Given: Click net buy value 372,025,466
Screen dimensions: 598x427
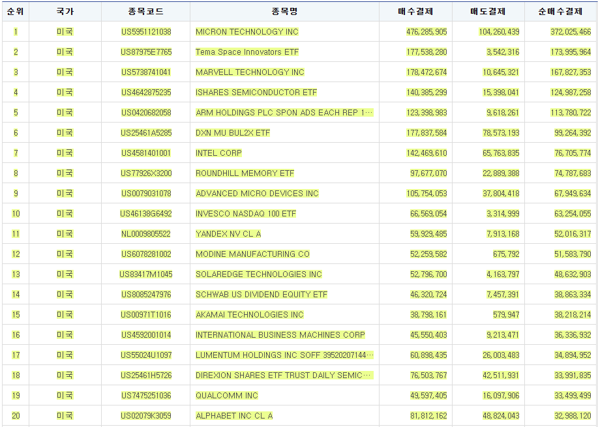Looking at the screenshot, I should [571, 32].
